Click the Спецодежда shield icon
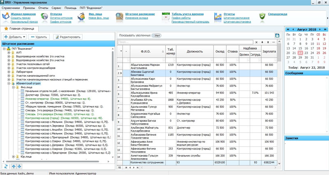Image resolution: width=329 pixels, height=175 pixels. click(x=262, y=16)
